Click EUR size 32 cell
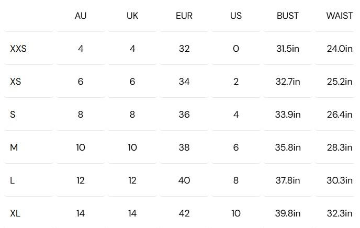360x228 pixels. 184,49
